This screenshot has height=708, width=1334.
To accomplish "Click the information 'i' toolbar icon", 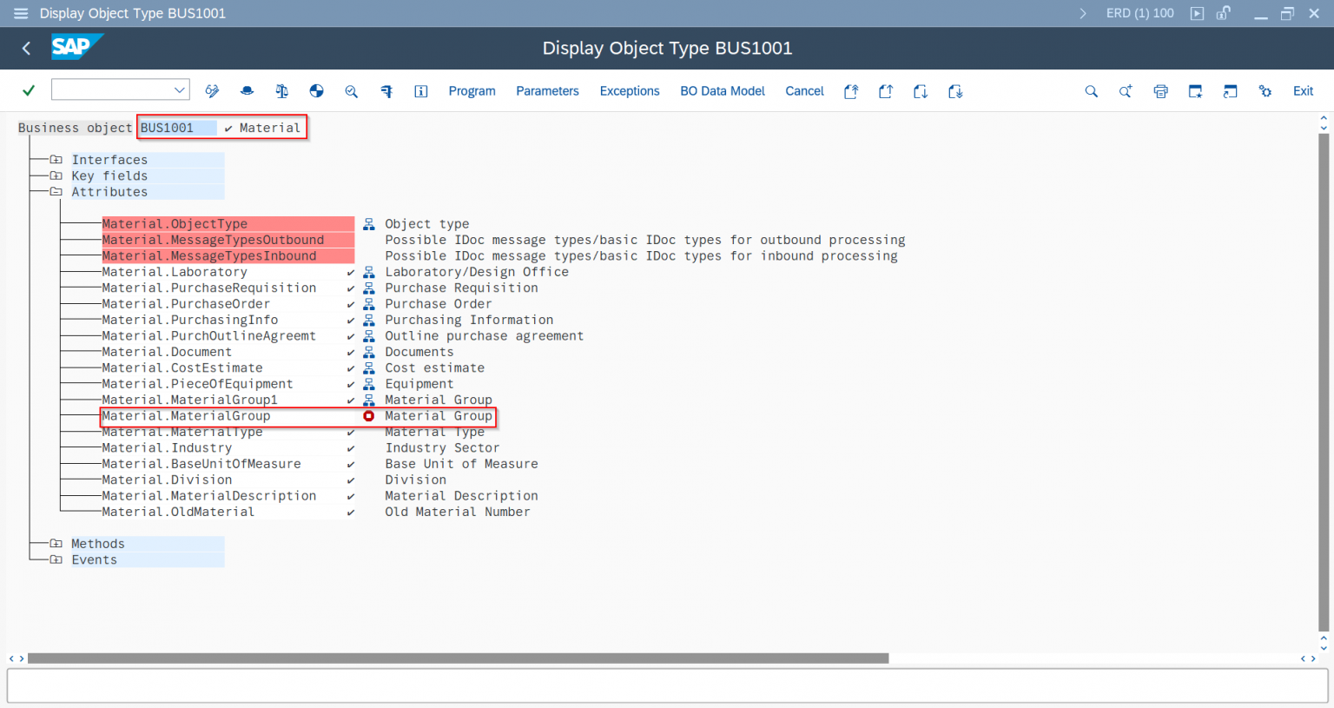I will point(421,91).
